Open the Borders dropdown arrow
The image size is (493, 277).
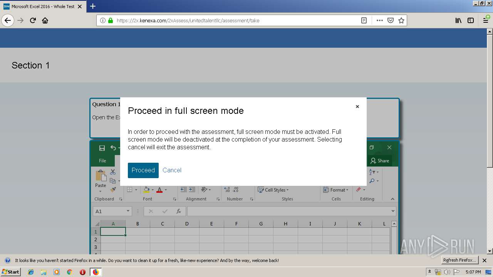136,190
